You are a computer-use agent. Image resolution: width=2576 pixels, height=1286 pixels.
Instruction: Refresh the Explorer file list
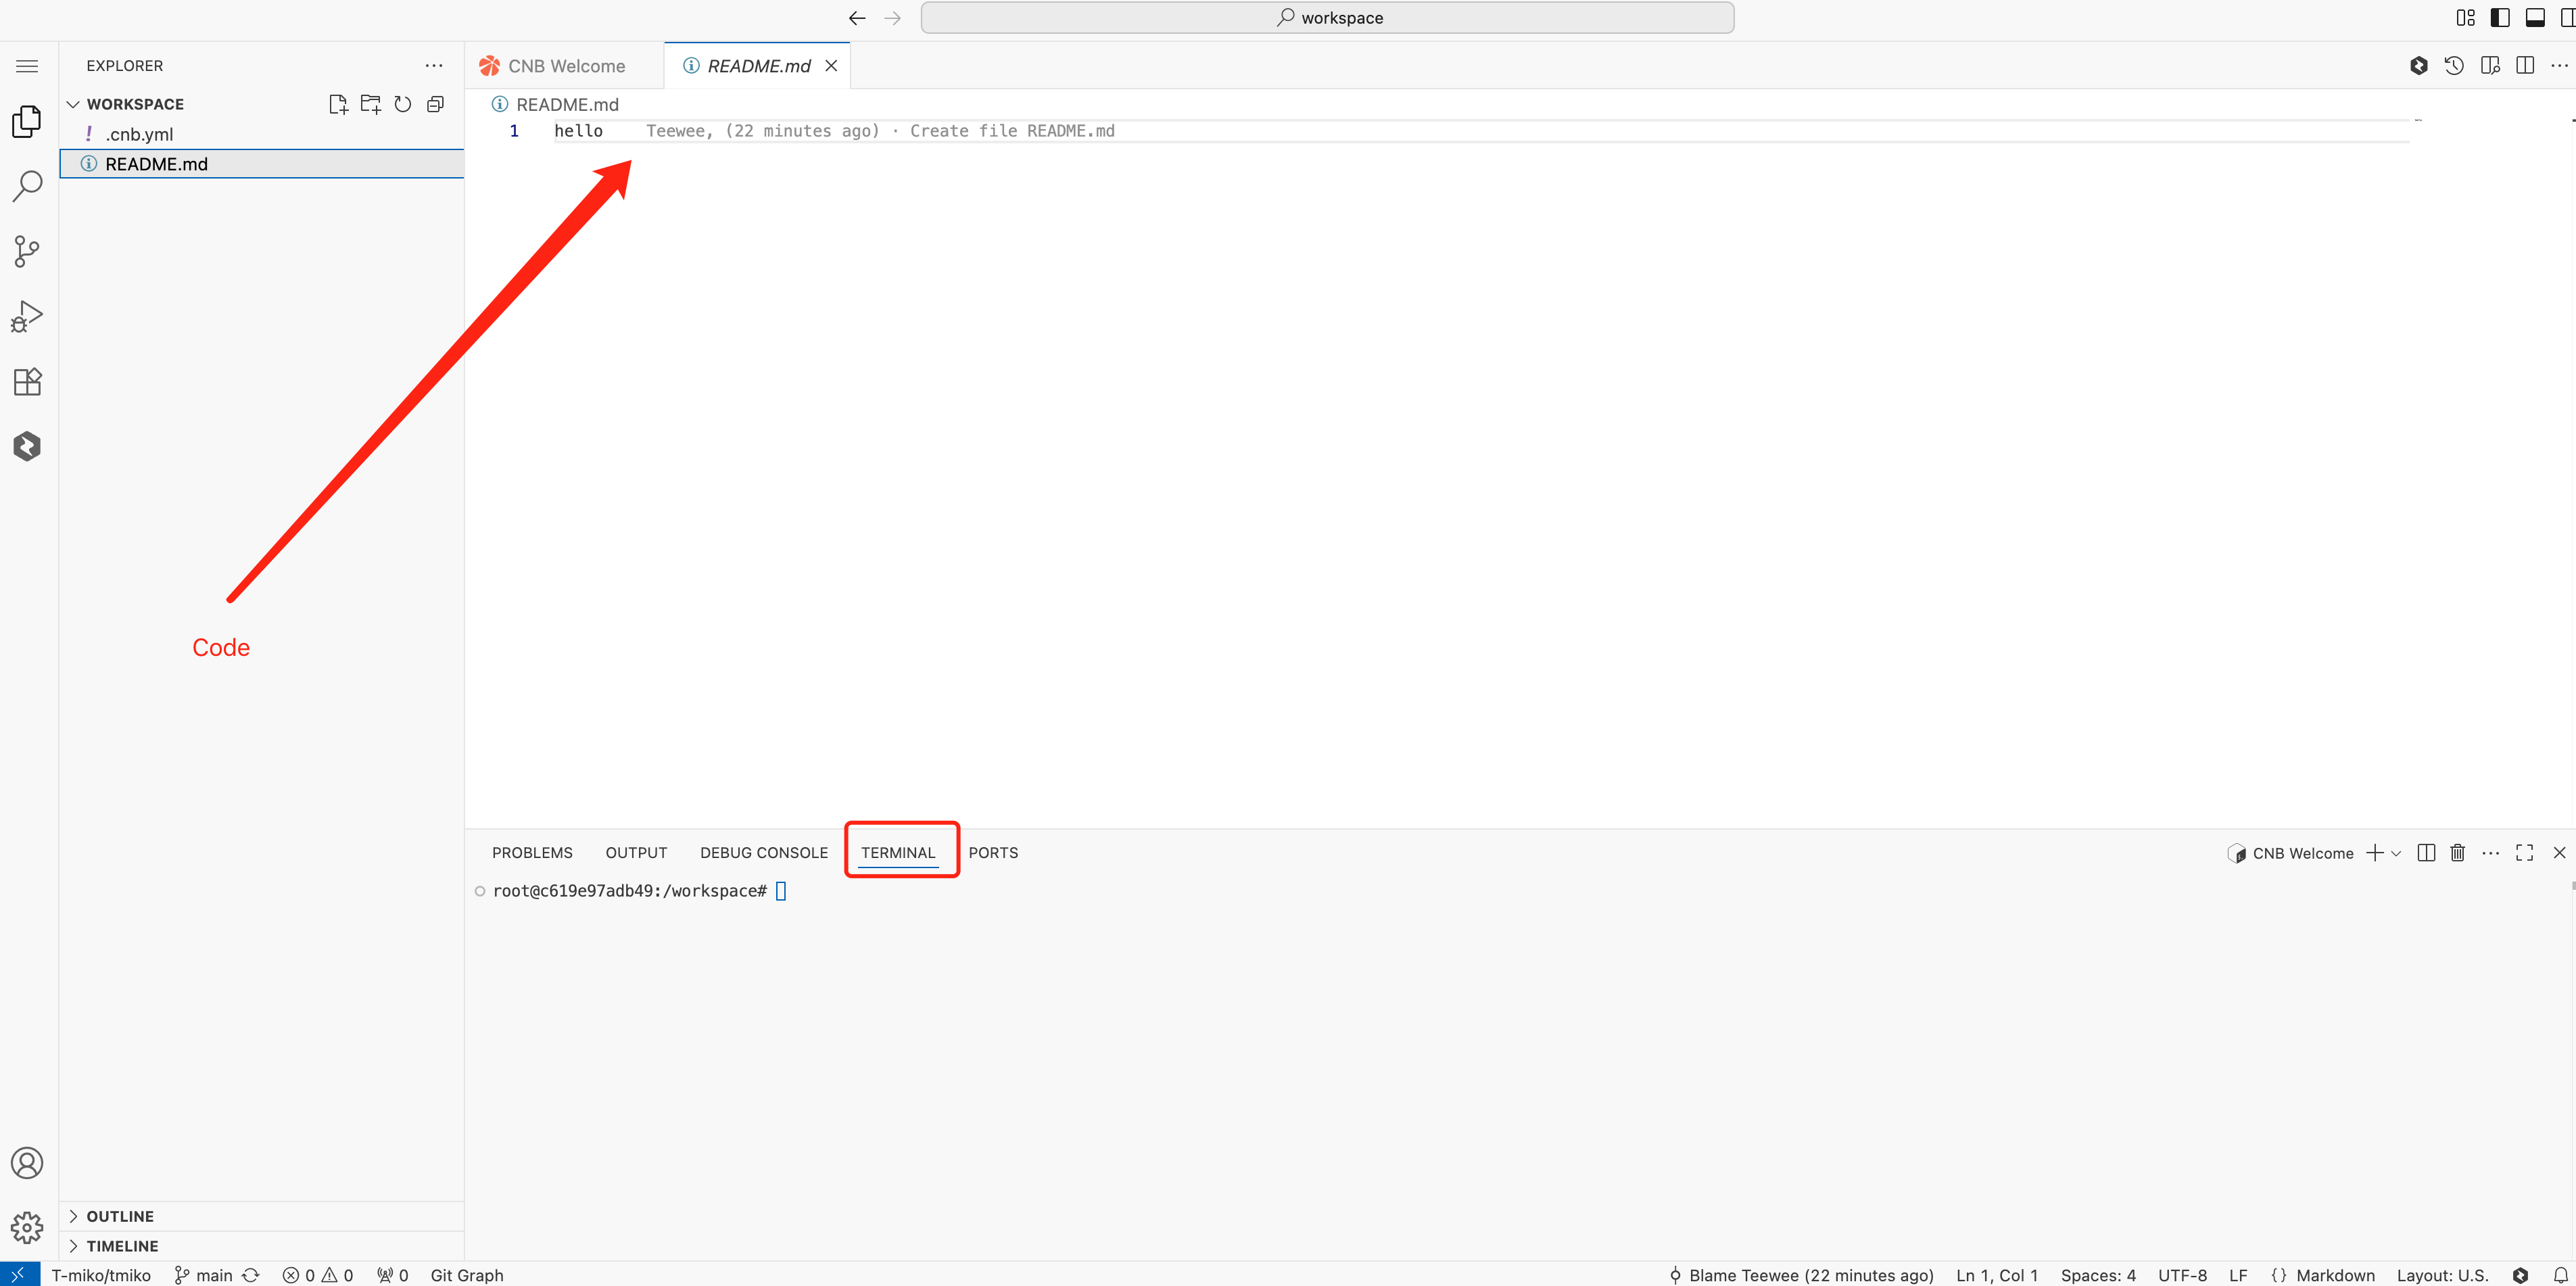403,104
